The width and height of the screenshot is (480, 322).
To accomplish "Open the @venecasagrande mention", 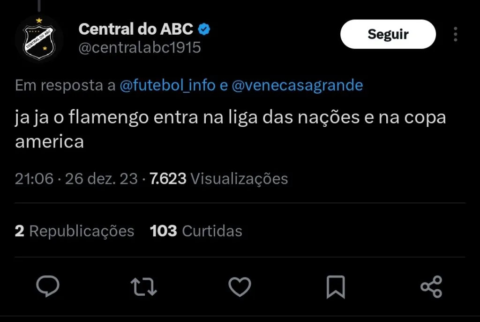I will coord(297,86).
